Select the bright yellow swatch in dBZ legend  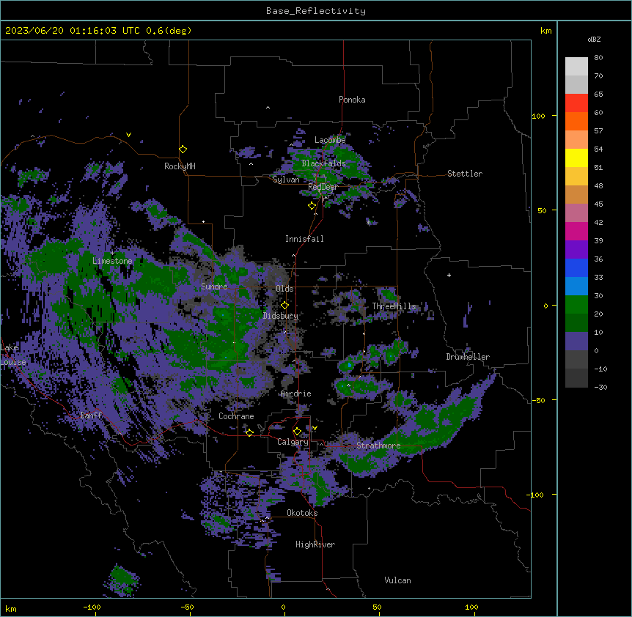click(x=576, y=158)
